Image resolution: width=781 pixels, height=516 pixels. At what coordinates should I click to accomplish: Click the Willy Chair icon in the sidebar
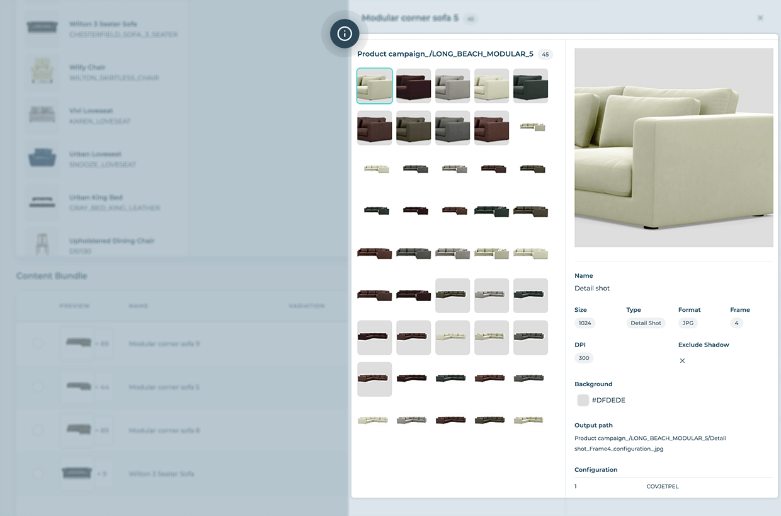(42, 71)
